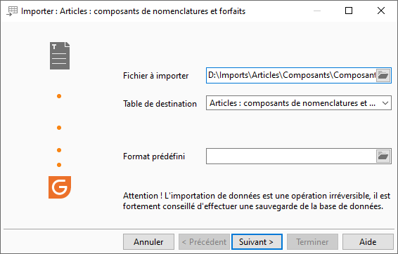Click the browse folder icon for Format prédéfini
This screenshot has height=254, width=398.
click(383, 156)
